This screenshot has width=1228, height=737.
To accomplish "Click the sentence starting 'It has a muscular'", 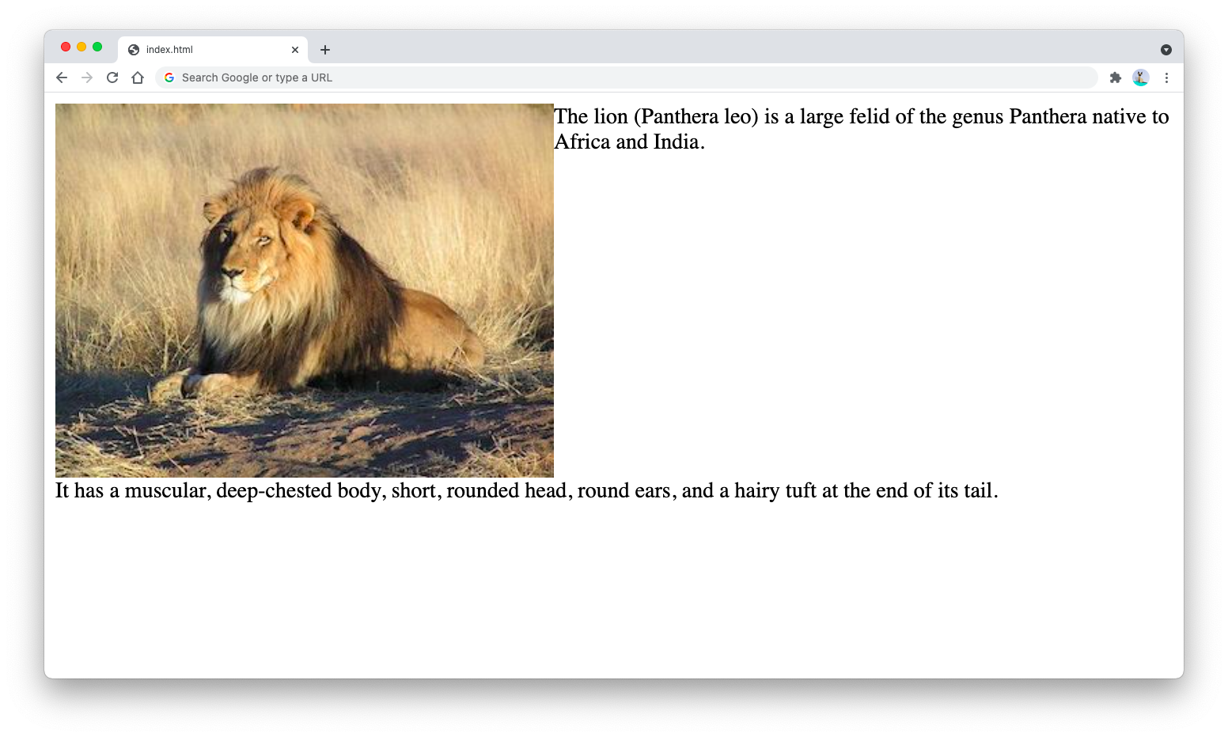I will click(x=526, y=491).
